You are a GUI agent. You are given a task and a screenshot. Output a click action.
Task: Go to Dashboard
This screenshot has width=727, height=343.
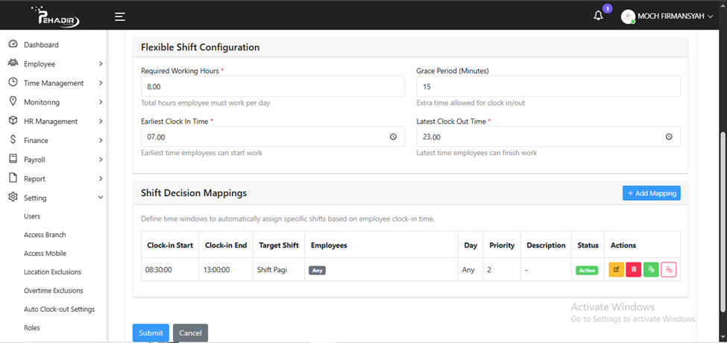(41, 45)
